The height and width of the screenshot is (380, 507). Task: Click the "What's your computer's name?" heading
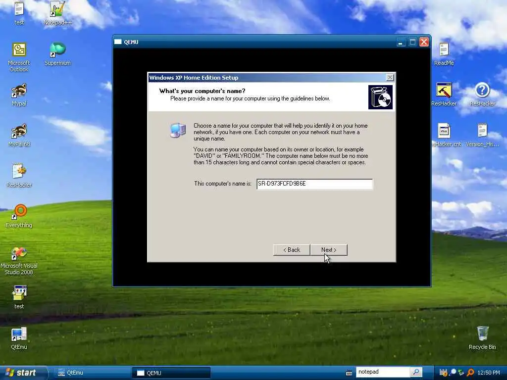coord(202,91)
